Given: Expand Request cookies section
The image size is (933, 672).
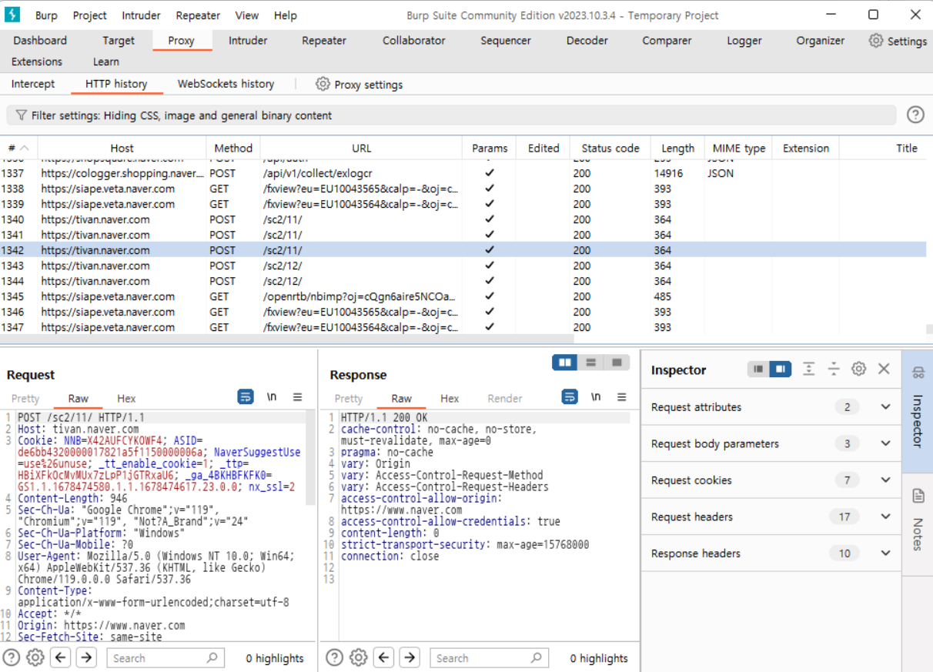Looking at the screenshot, I should (x=885, y=480).
